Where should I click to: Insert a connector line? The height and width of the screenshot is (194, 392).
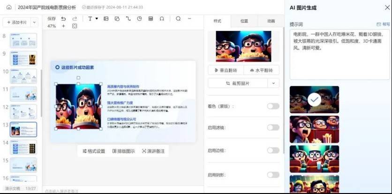[128, 19]
